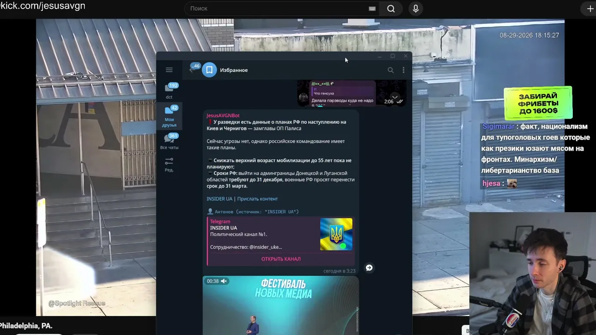This screenshot has height=335, width=596.
Task: Click the ОТКРЫТЬ КАНАЛ button
Action: click(x=281, y=259)
